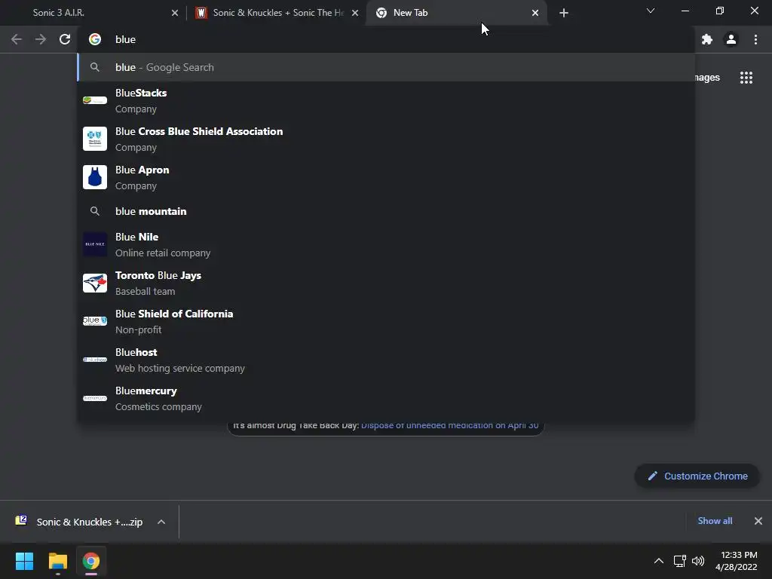Screen dimensions: 772x579
Task: Open the tab search chevron
Action: 651,11
